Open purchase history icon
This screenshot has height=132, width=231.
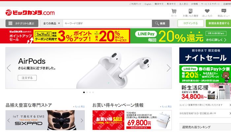pyautogui.click(x=190, y=11)
